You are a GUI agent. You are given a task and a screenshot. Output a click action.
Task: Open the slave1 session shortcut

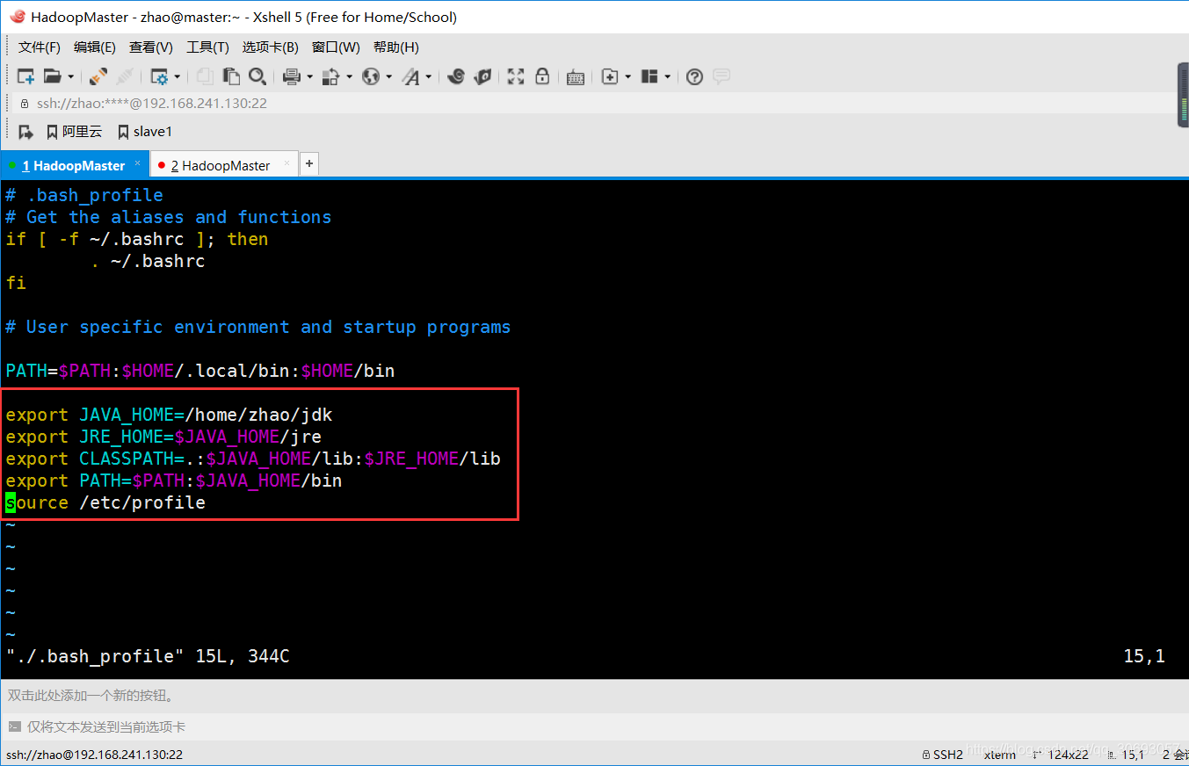tap(146, 132)
